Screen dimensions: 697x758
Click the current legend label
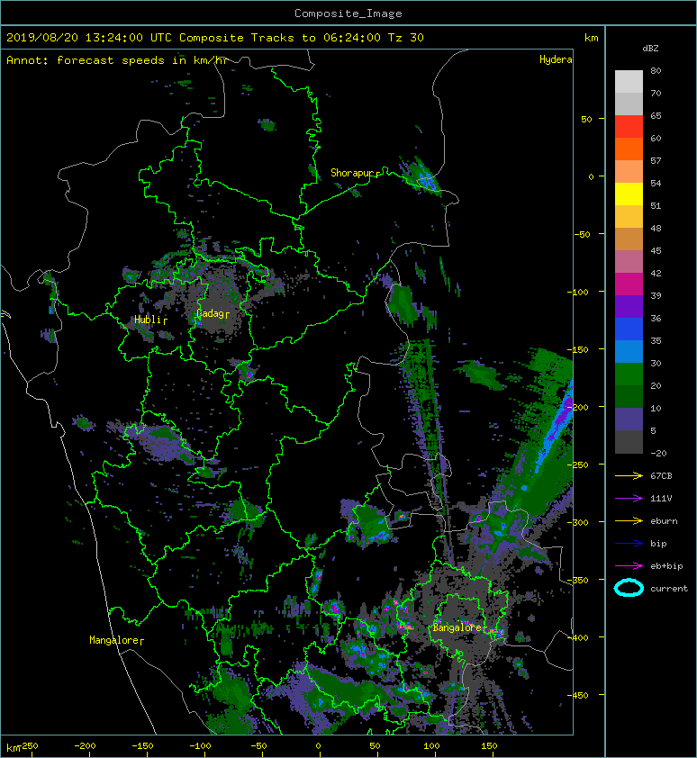669,589
